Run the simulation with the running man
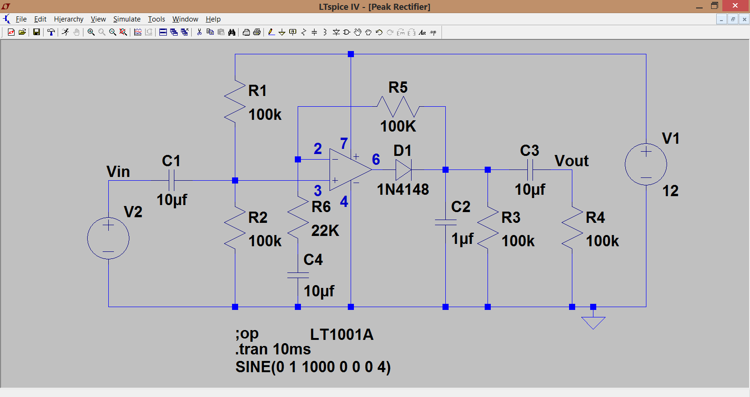 point(65,32)
